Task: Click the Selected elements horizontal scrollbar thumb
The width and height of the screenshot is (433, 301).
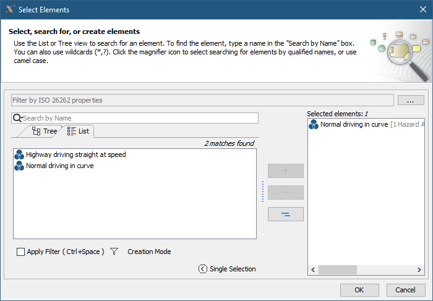Action: point(338,269)
